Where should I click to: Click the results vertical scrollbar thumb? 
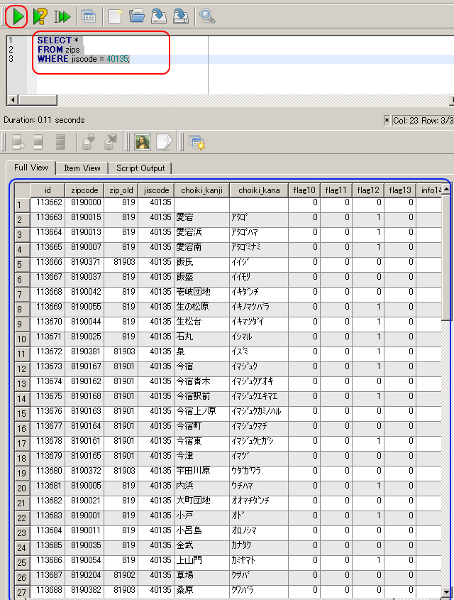point(445,258)
